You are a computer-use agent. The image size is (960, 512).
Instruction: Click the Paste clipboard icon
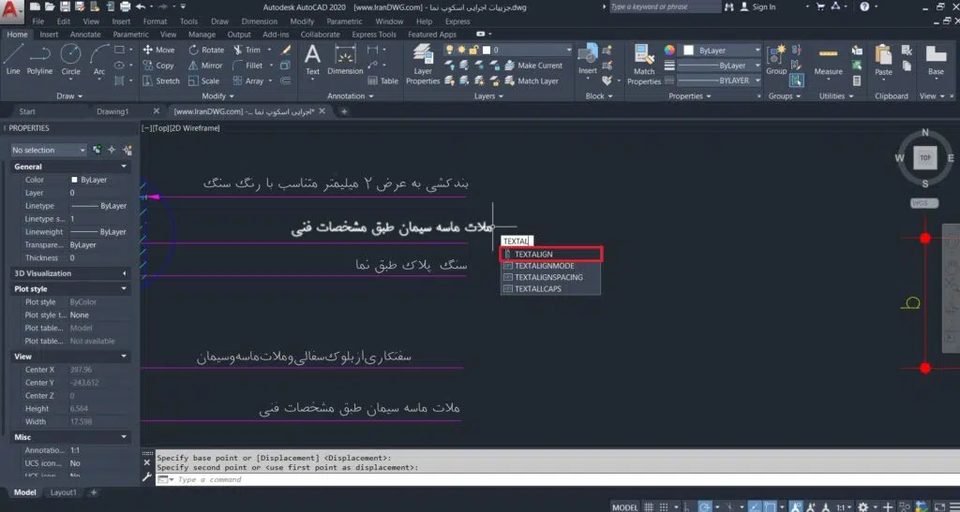pyautogui.click(x=883, y=60)
